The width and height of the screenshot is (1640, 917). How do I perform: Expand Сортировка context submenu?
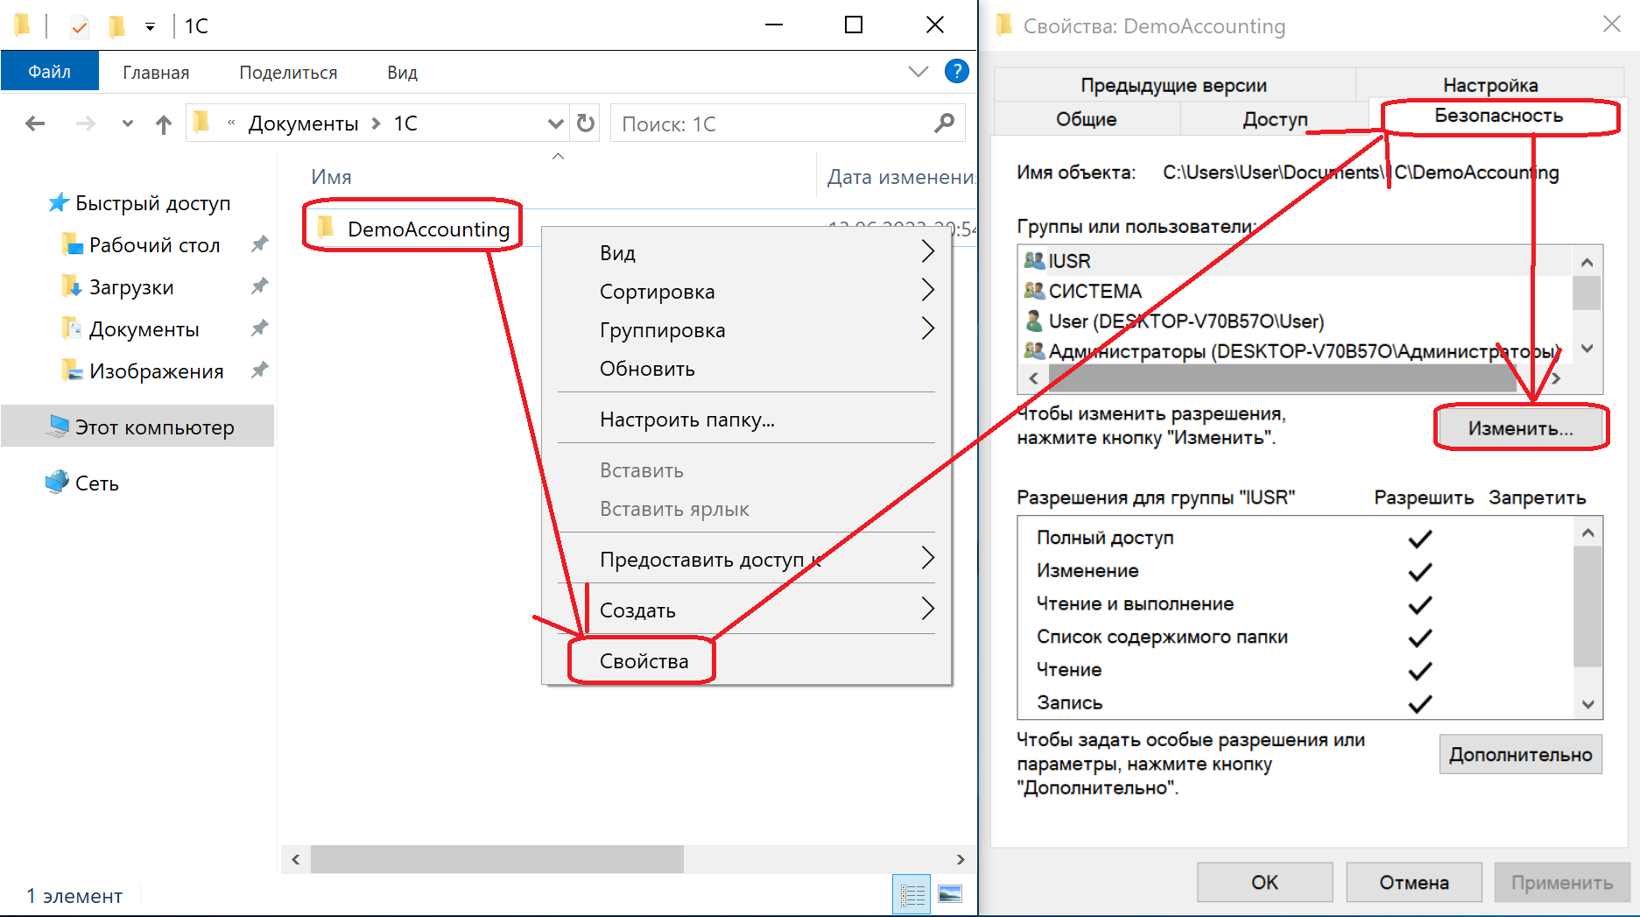746,292
